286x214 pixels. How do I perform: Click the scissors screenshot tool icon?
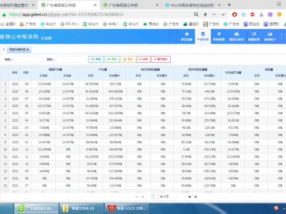point(261,15)
